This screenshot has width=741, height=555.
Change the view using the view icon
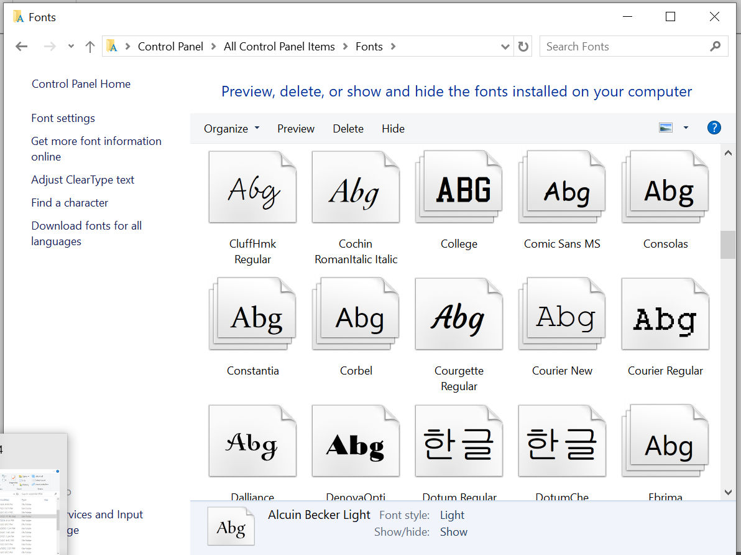click(x=666, y=128)
